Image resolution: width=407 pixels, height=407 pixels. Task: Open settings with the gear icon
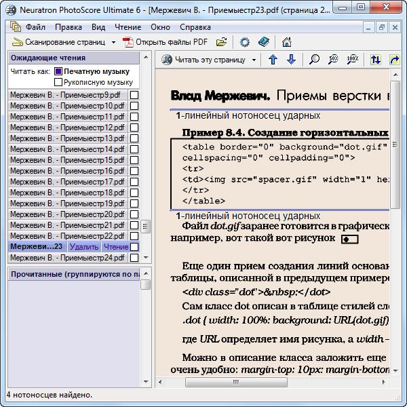click(245, 42)
